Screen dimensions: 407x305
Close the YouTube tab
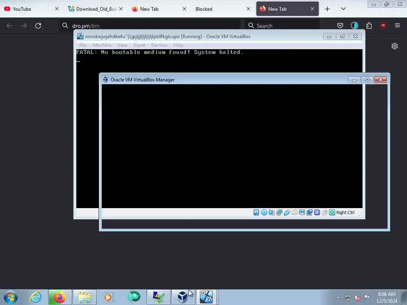pyautogui.click(x=57, y=9)
